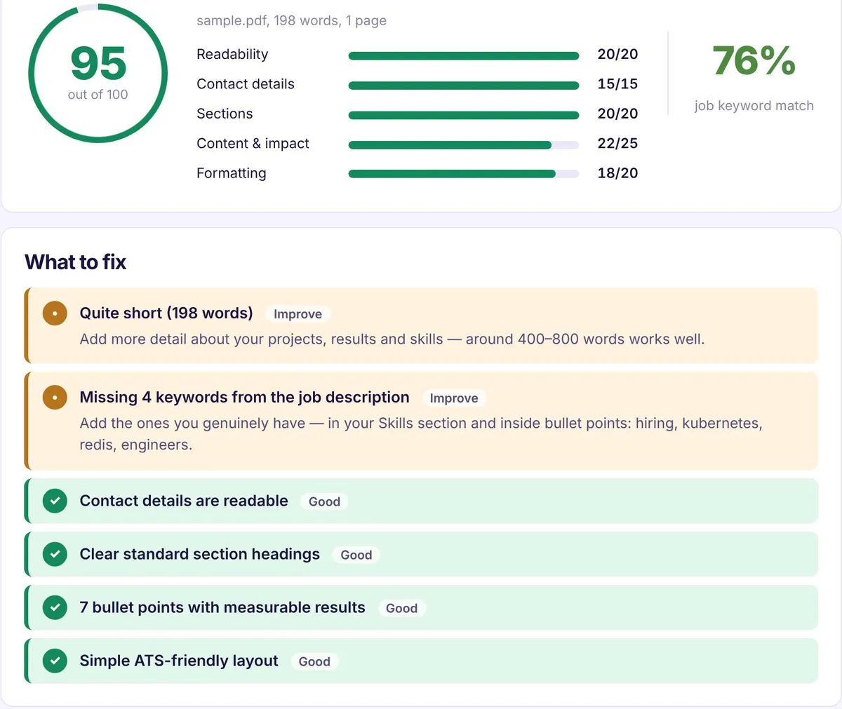Click '7 bullet points with measurable results' title

tap(222, 607)
